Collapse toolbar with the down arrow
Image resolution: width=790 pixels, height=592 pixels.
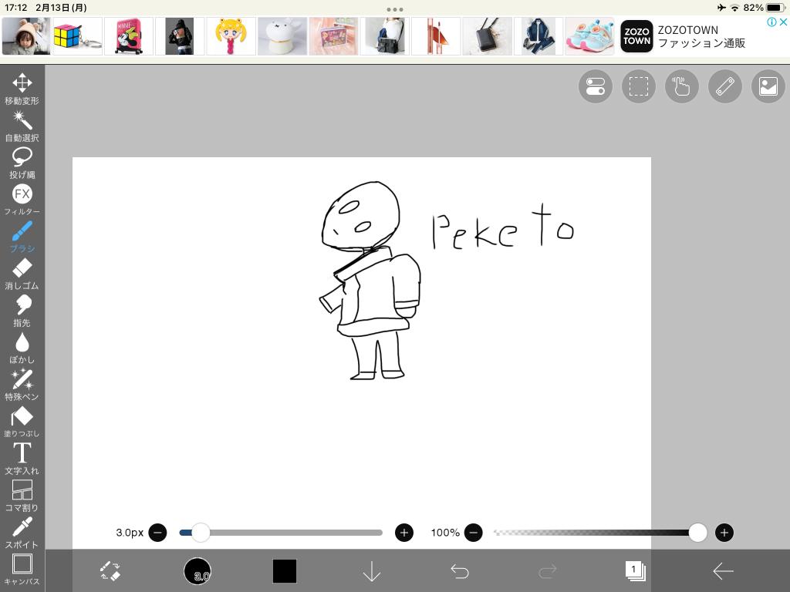(372, 571)
